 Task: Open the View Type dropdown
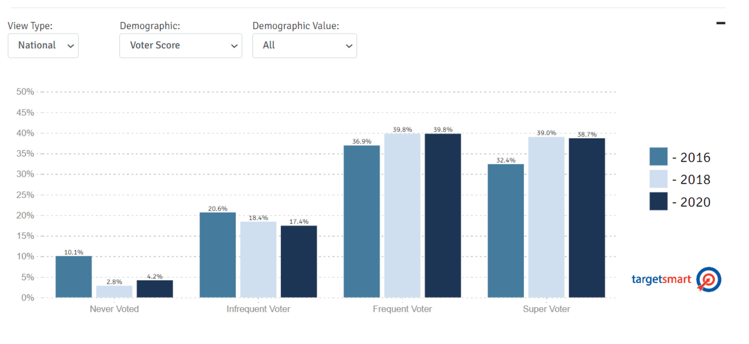(x=43, y=46)
